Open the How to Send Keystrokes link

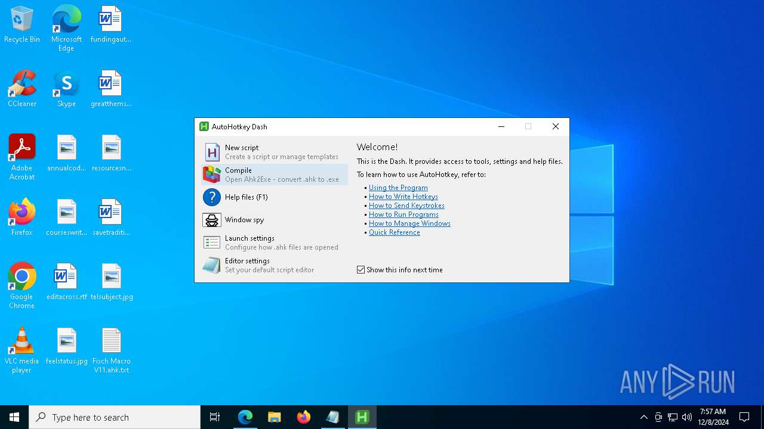coord(406,206)
